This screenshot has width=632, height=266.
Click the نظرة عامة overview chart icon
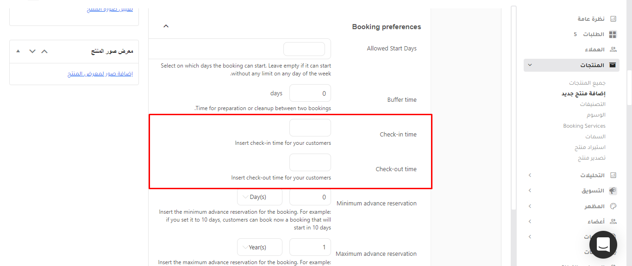click(613, 19)
